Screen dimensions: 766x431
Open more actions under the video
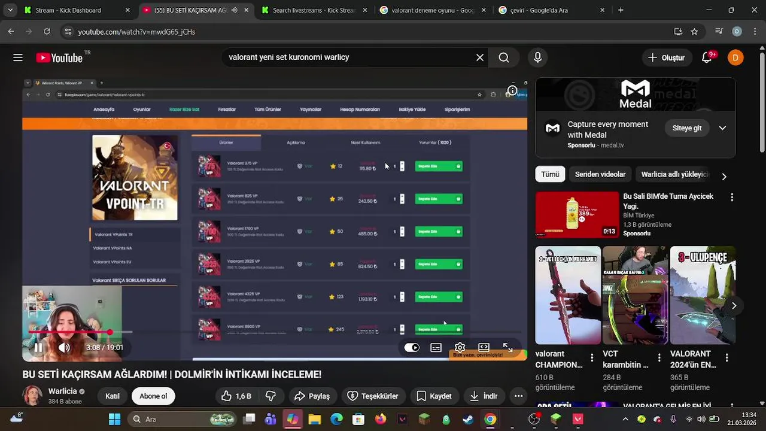[x=518, y=396]
